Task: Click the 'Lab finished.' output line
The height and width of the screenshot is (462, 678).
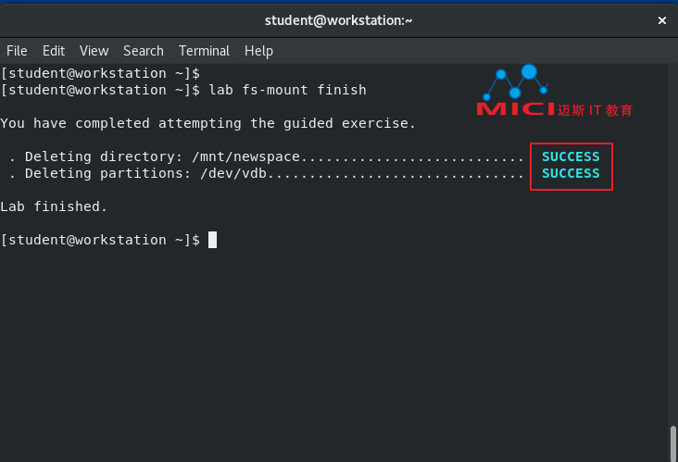Action: click(54, 206)
